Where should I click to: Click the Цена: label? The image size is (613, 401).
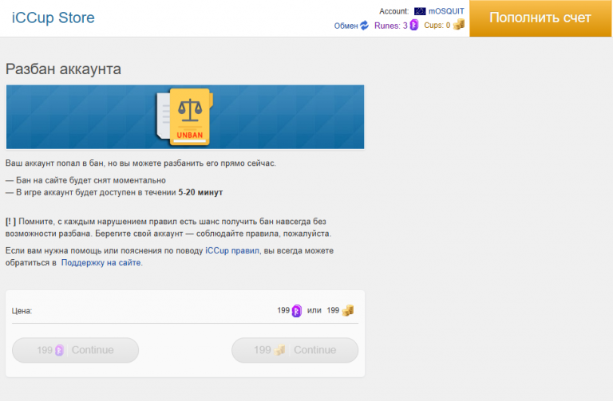[22, 311]
